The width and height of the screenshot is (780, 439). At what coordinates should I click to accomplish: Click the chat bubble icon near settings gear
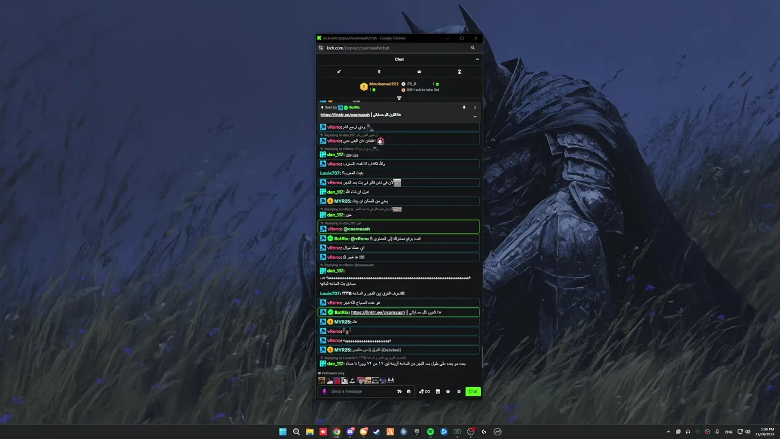pos(448,391)
